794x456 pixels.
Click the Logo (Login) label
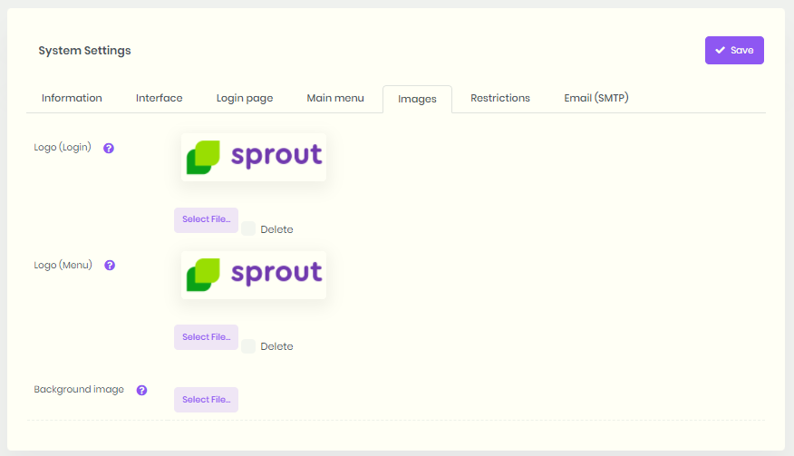[63, 148]
